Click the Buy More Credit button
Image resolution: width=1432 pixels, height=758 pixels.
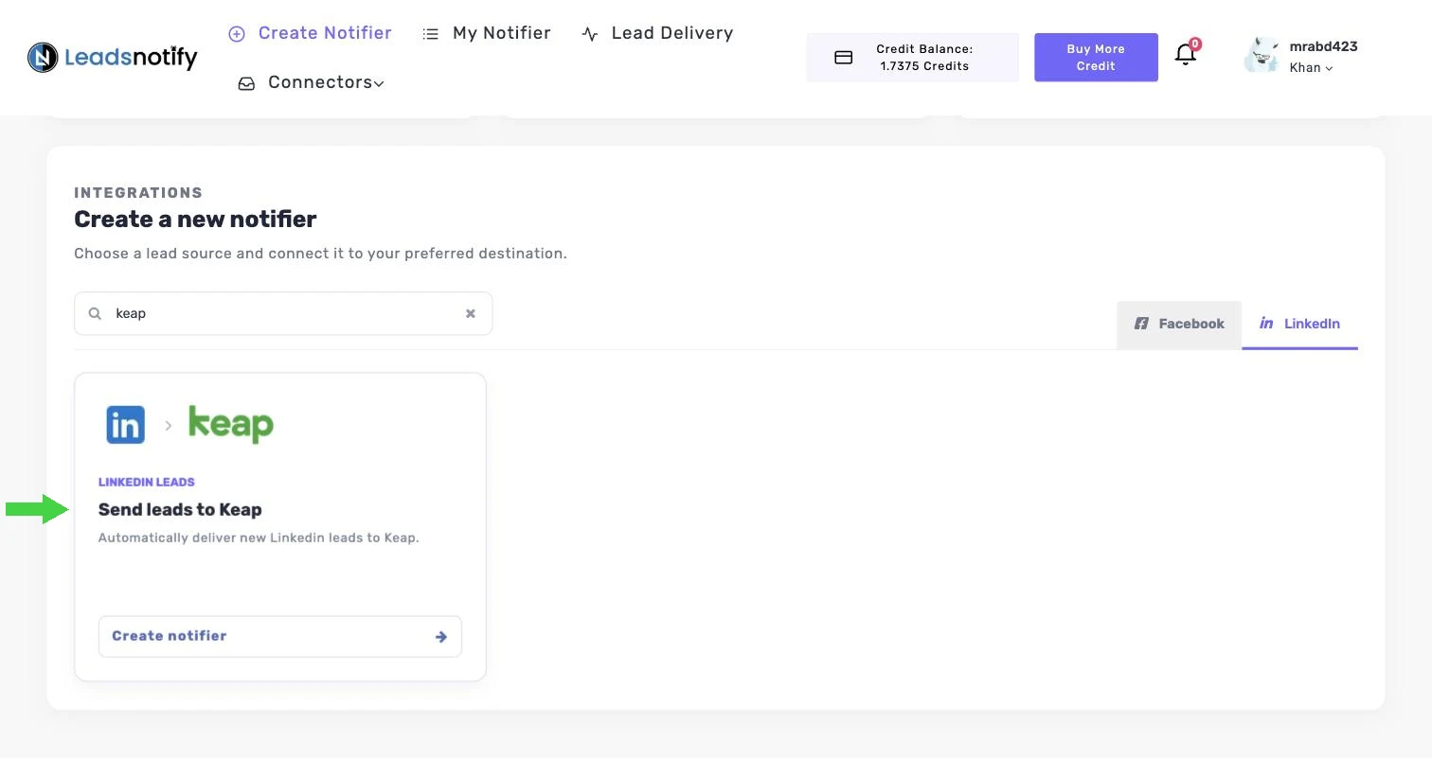pos(1096,58)
